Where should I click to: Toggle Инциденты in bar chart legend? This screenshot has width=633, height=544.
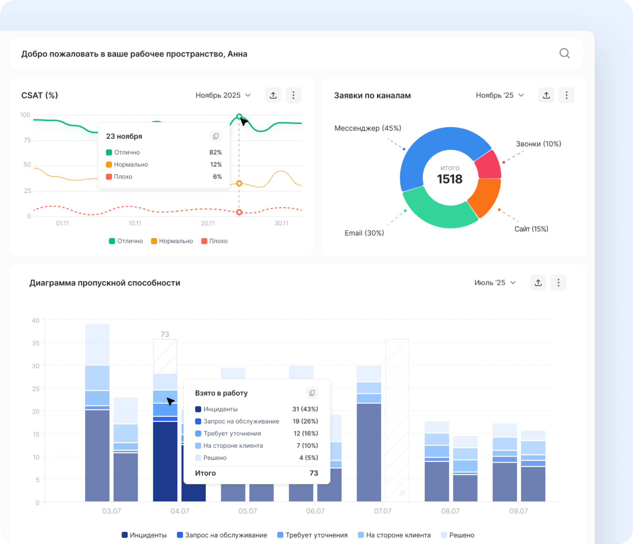click(x=144, y=535)
